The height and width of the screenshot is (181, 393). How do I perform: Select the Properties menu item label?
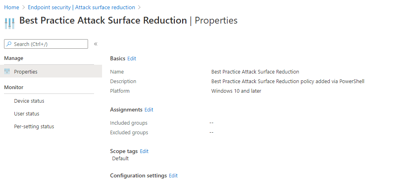point(26,72)
